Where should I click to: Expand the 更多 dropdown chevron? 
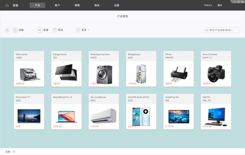(x=88, y=30)
